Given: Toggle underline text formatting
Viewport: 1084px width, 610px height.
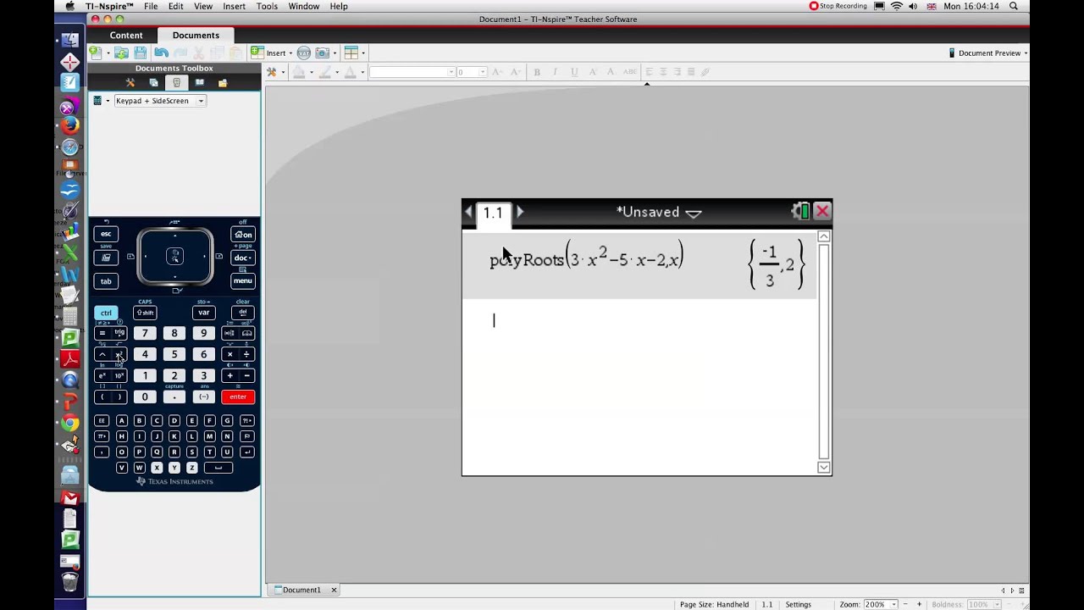Looking at the screenshot, I should pos(574,72).
